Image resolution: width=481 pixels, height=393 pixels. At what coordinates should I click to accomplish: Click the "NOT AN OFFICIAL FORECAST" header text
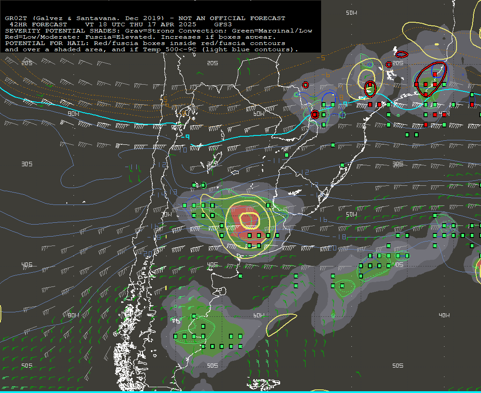(232, 18)
